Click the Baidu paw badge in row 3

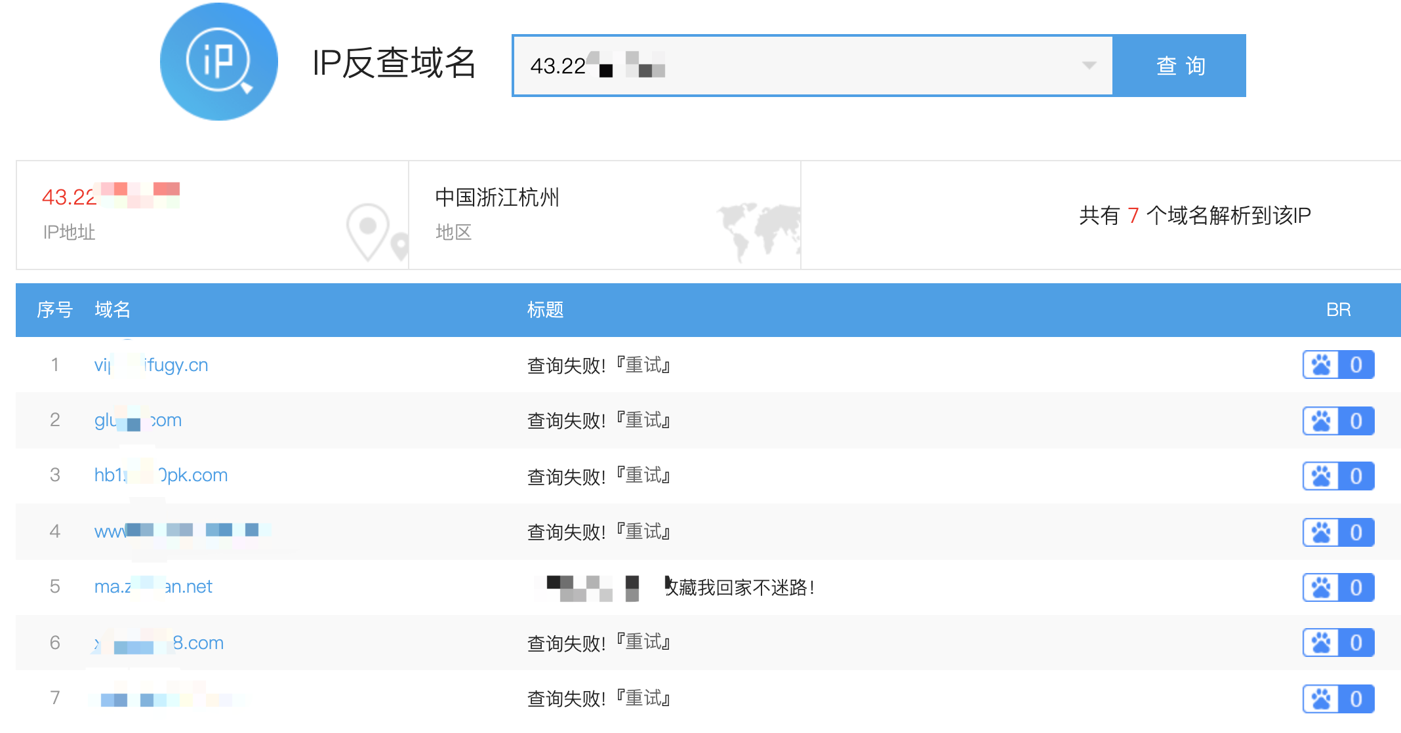tap(1337, 476)
